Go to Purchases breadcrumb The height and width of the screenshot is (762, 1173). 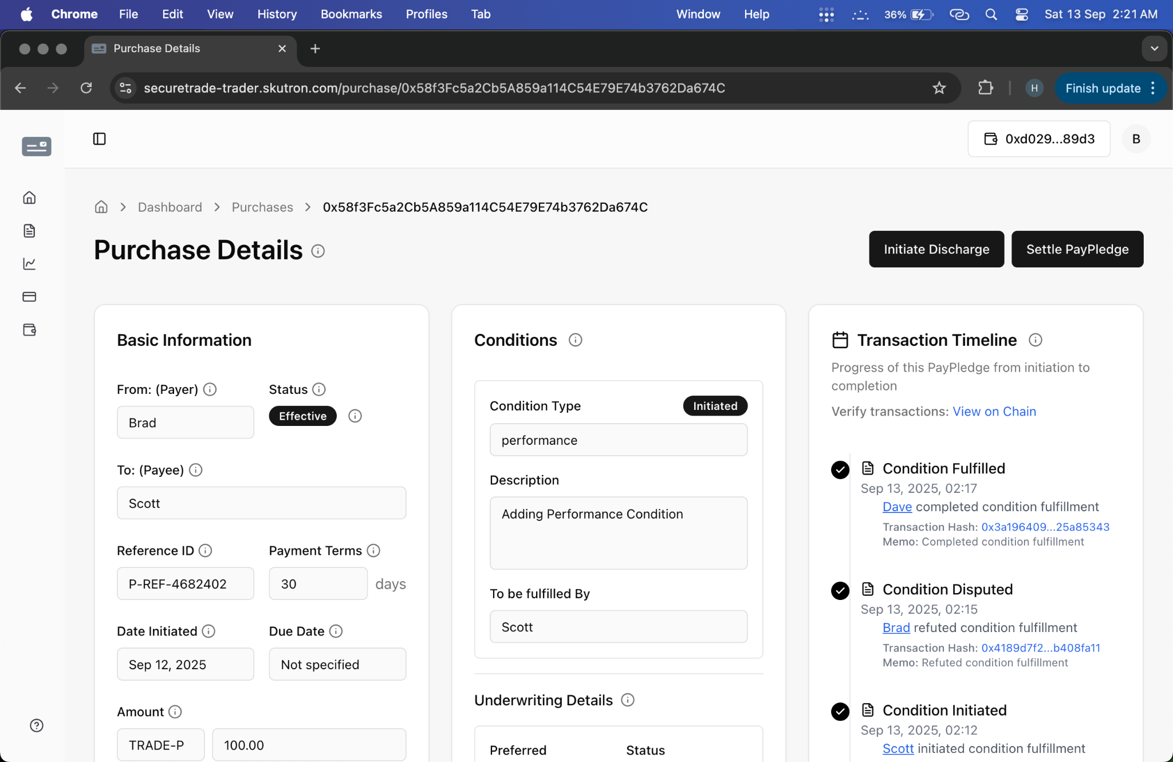pos(262,207)
